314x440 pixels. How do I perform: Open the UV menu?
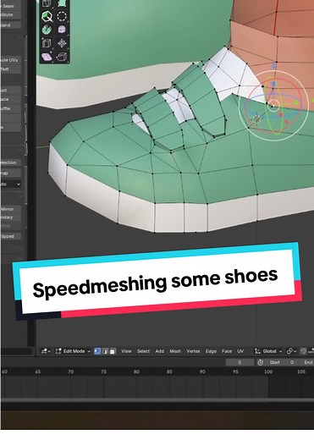pyautogui.click(x=240, y=351)
